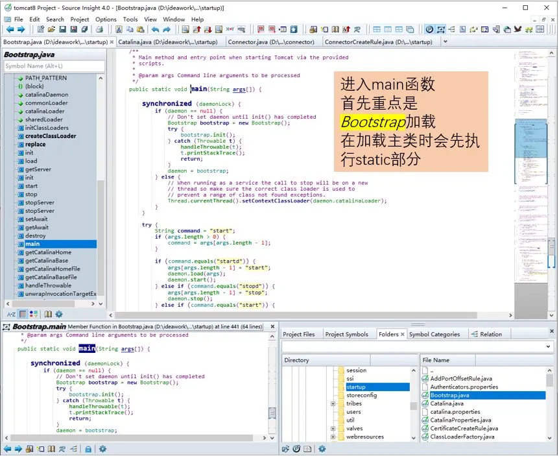Switch to Catalina.java tab
The height and width of the screenshot is (456, 559).
click(x=168, y=42)
